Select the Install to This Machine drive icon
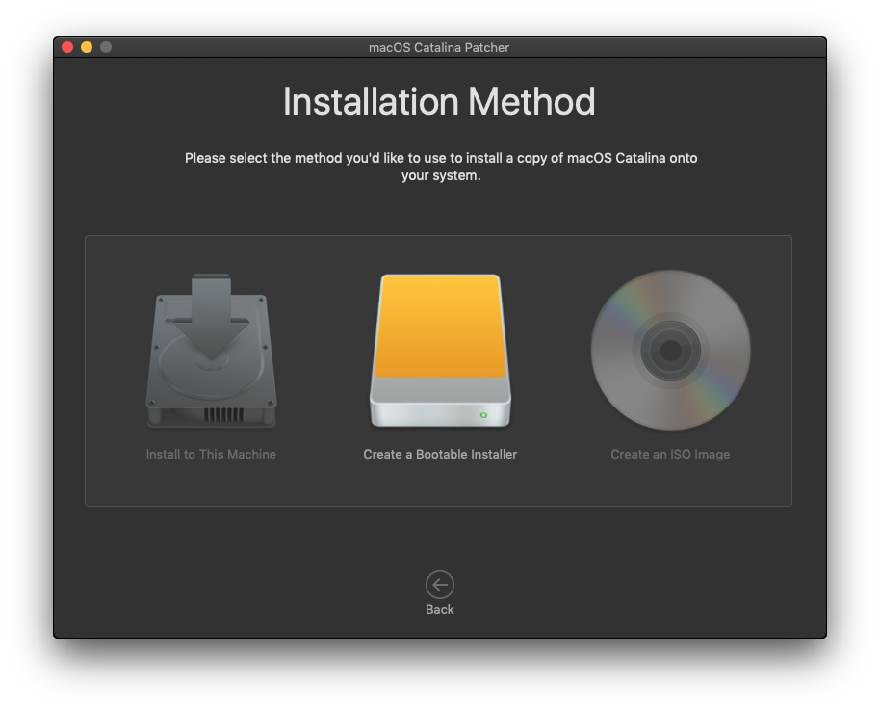This screenshot has width=880, height=709. coord(211,351)
